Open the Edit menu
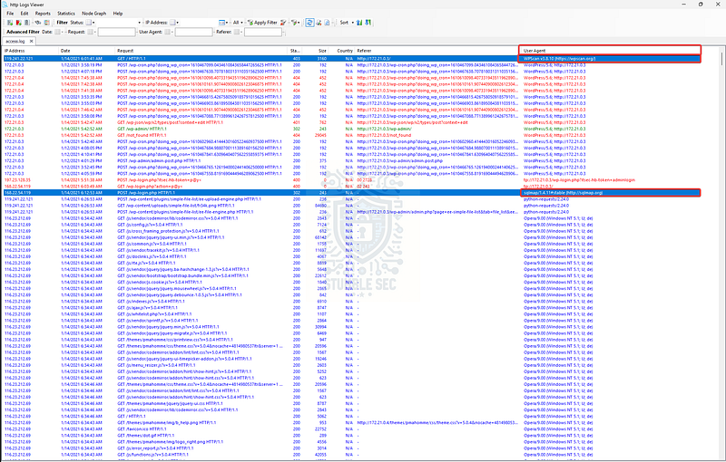Screen dimensions: 726x462 click(x=25, y=14)
